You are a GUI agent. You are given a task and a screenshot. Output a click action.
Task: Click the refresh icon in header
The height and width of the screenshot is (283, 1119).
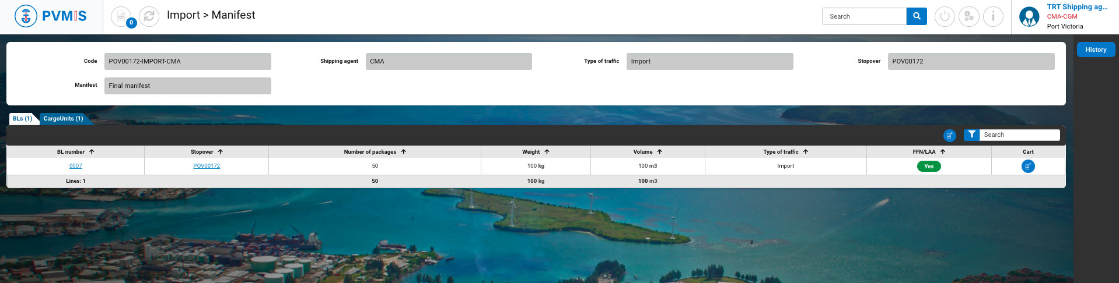pyautogui.click(x=149, y=16)
